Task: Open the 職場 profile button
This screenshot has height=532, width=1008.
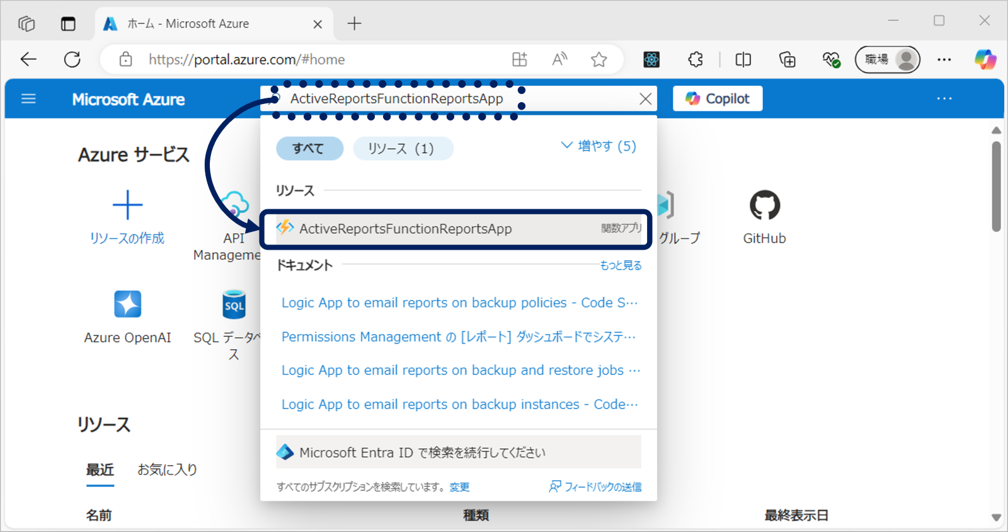Action: click(x=888, y=59)
